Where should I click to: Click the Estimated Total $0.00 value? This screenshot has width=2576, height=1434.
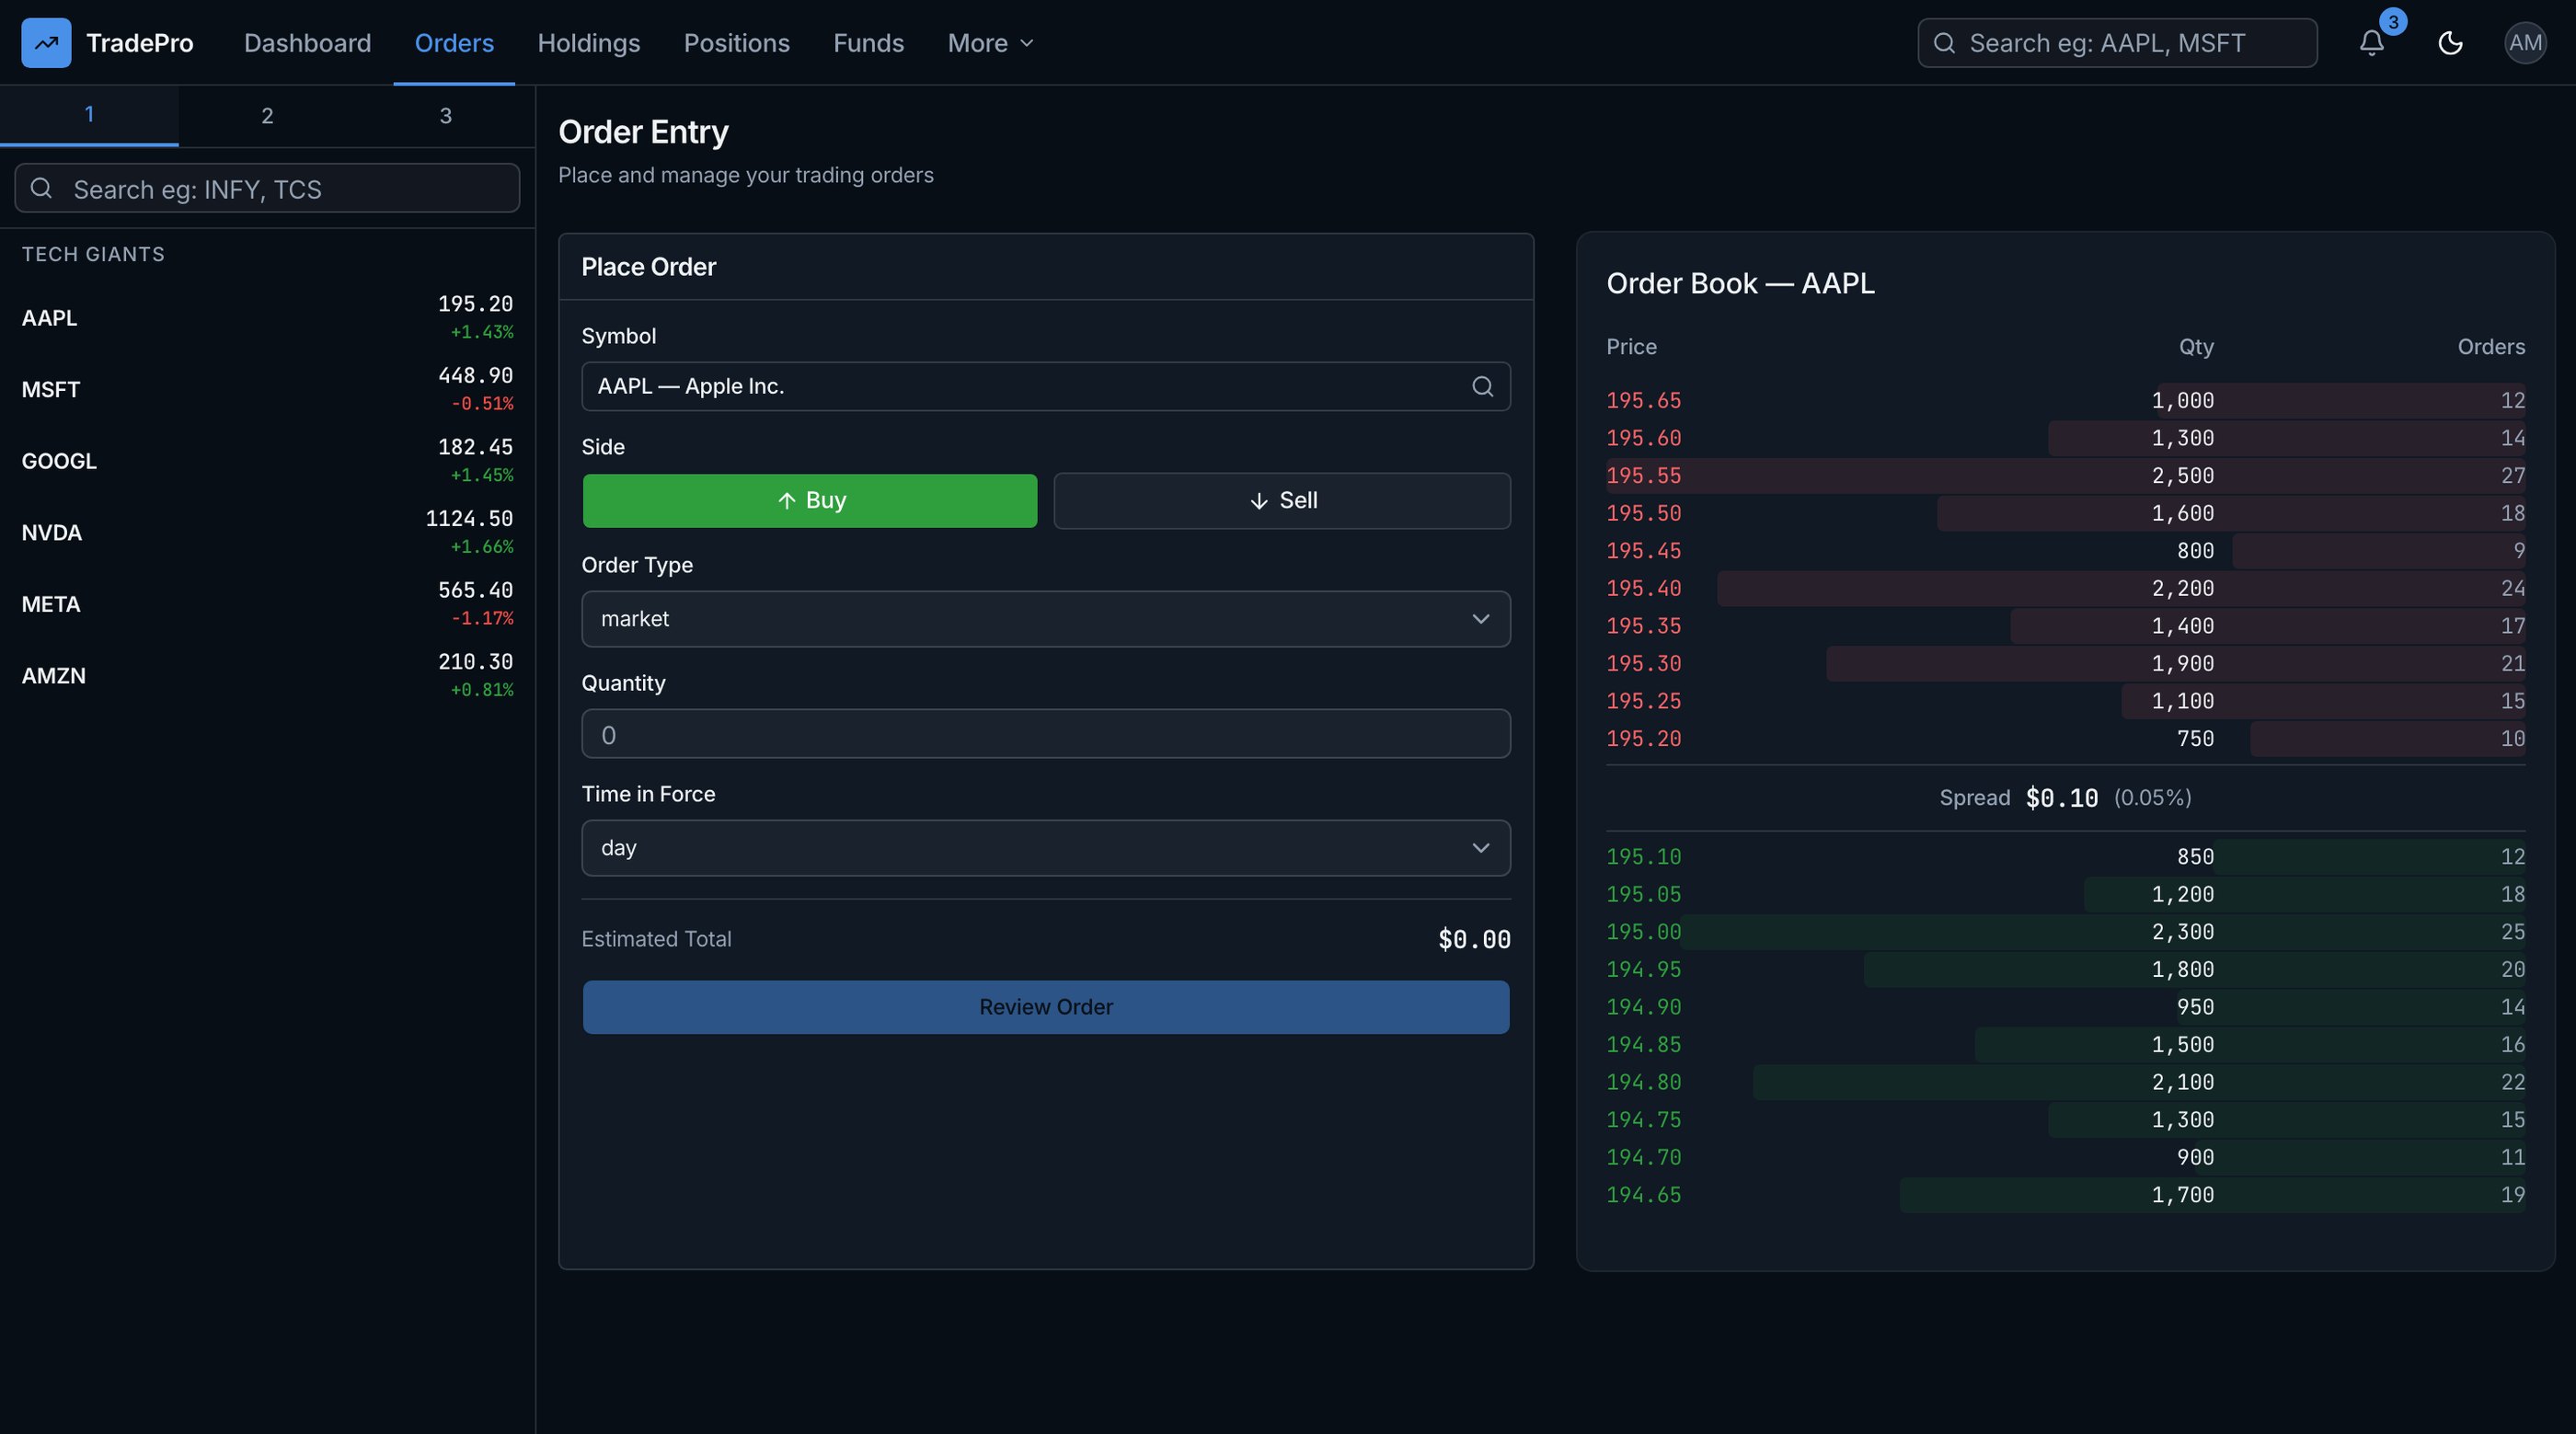pyautogui.click(x=1474, y=939)
